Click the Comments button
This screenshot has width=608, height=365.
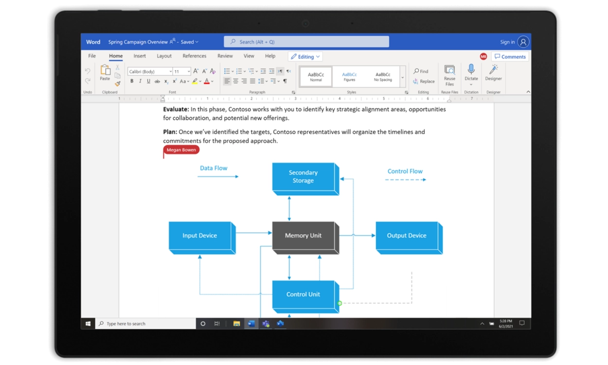coord(510,56)
